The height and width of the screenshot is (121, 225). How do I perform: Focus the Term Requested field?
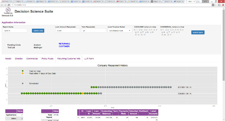tap(94, 30)
